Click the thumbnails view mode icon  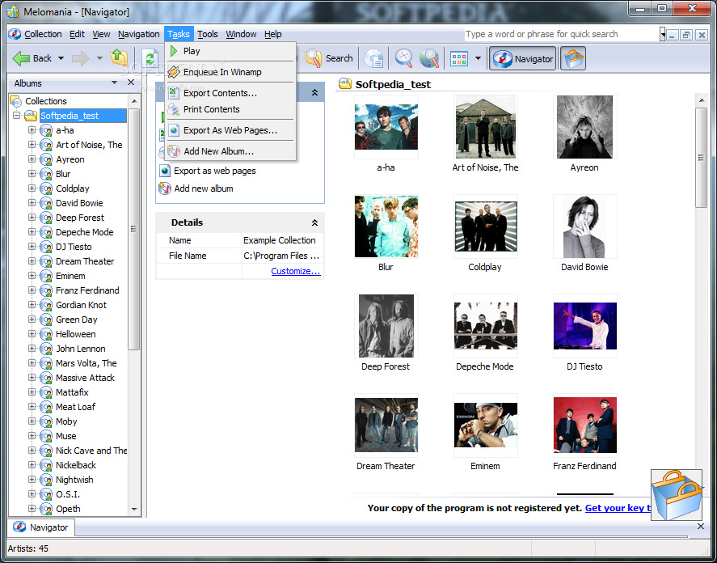pos(459,58)
